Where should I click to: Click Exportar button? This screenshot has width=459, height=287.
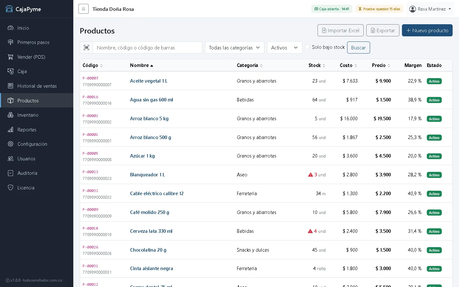click(382, 30)
